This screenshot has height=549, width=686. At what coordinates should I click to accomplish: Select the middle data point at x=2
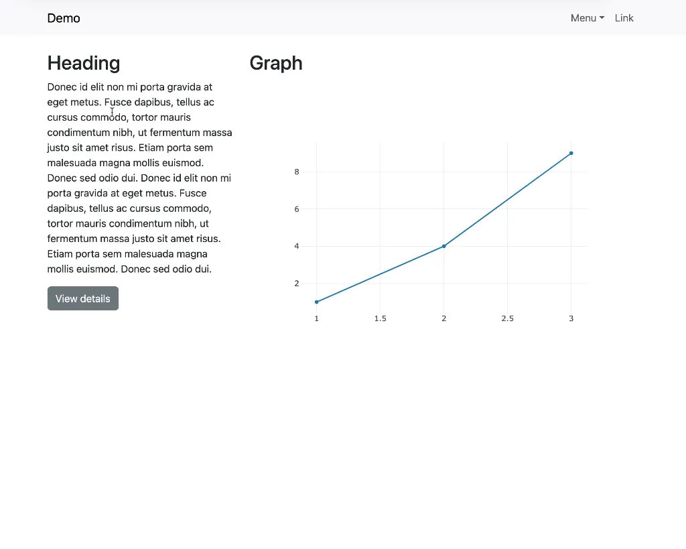(x=444, y=246)
